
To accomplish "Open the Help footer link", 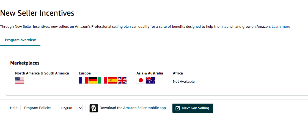I will pos(13,108).
